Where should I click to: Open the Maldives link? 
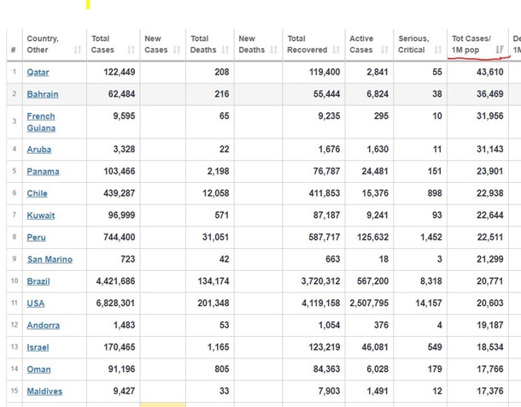click(44, 392)
